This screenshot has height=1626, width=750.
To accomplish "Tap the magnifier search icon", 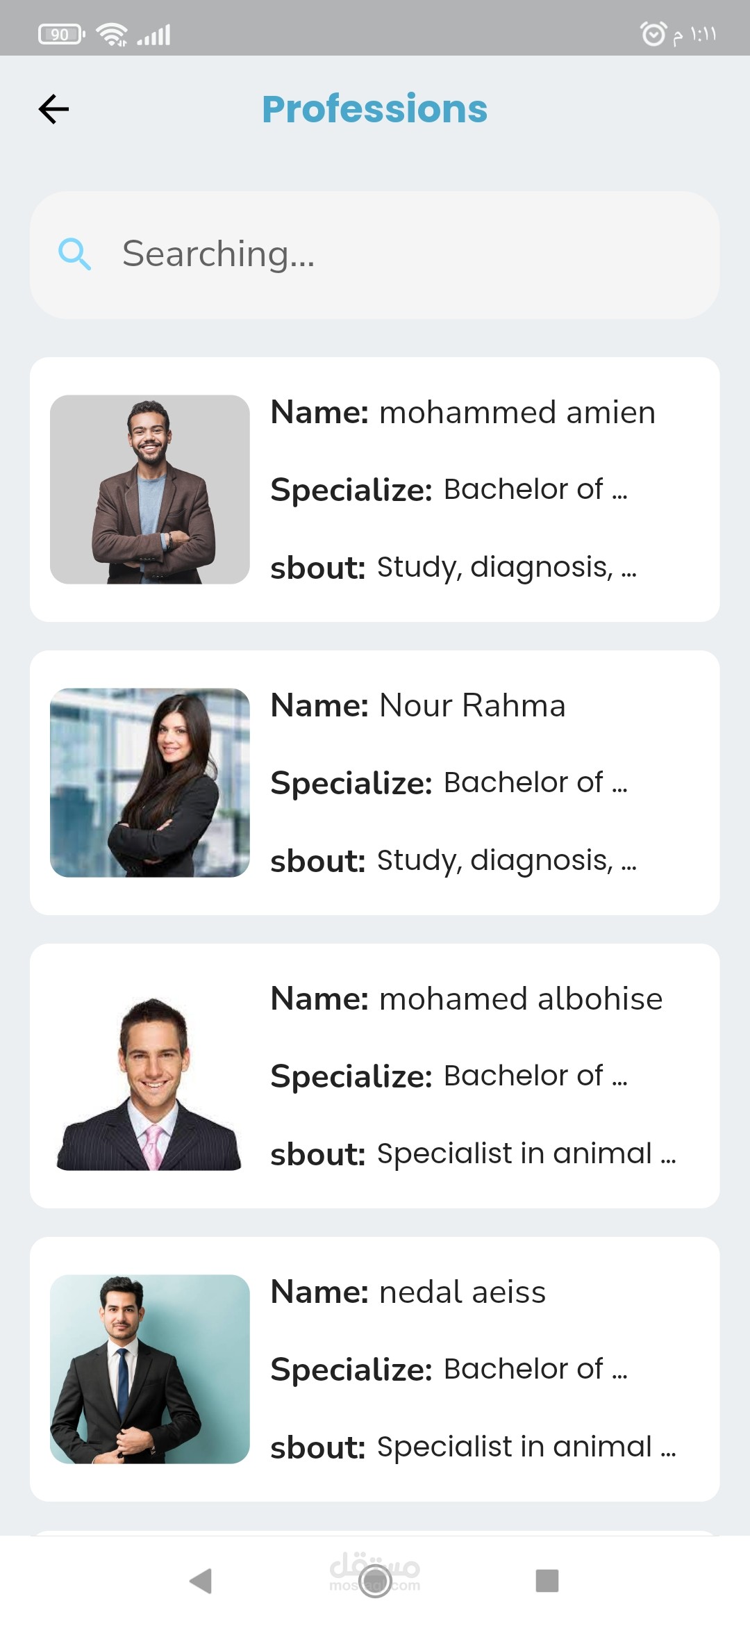I will coord(74,254).
